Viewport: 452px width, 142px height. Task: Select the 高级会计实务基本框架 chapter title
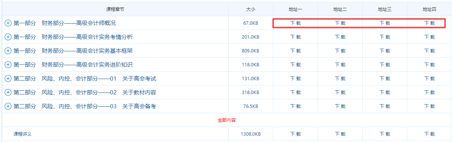pyautogui.click(x=73, y=51)
